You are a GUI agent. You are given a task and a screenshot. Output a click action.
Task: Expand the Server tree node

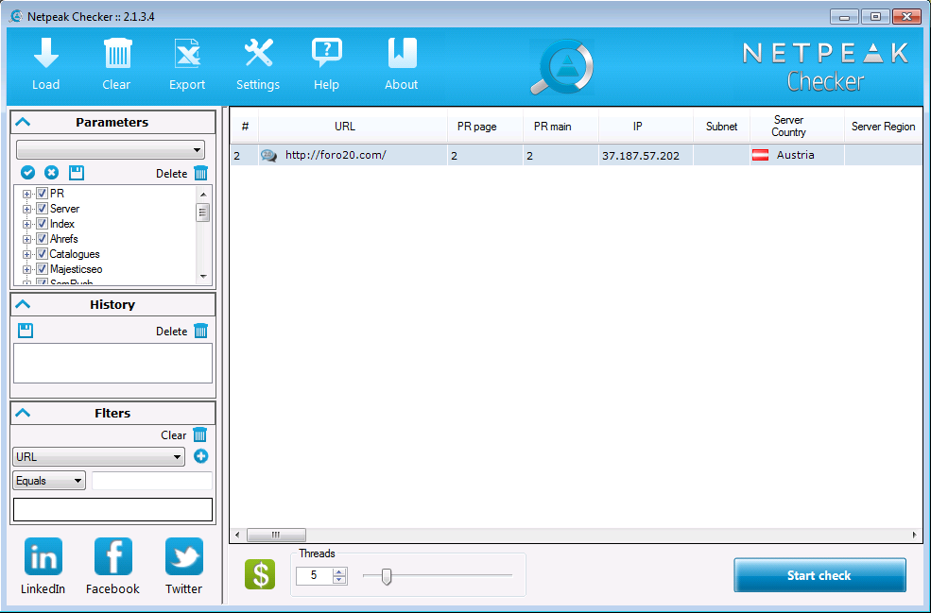coord(26,209)
